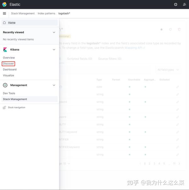Open Discover in Kibana menu
This screenshot has height=190, width=189.
9,64
